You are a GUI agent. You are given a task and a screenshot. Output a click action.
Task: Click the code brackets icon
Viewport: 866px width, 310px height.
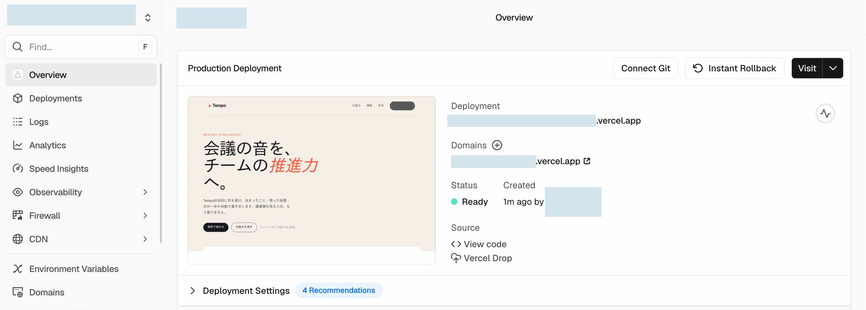click(456, 244)
